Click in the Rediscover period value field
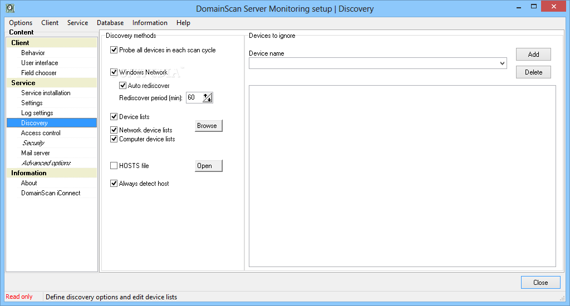The image size is (570, 306). pyautogui.click(x=194, y=97)
